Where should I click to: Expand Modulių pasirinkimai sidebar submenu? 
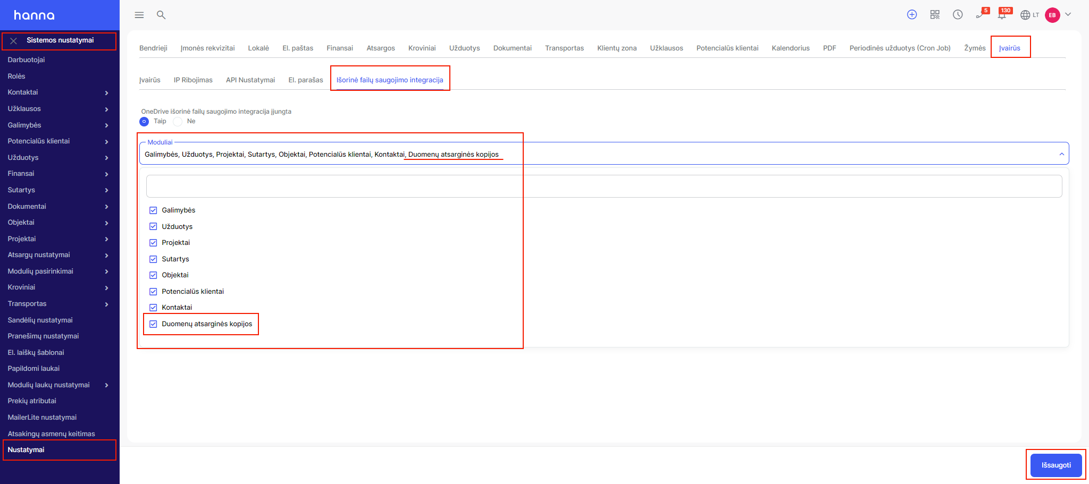106,271
